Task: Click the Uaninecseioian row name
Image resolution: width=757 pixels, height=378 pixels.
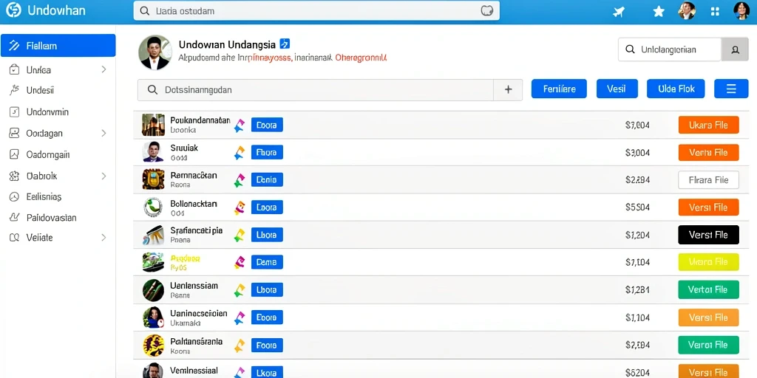Action: [x=198, y=313]
